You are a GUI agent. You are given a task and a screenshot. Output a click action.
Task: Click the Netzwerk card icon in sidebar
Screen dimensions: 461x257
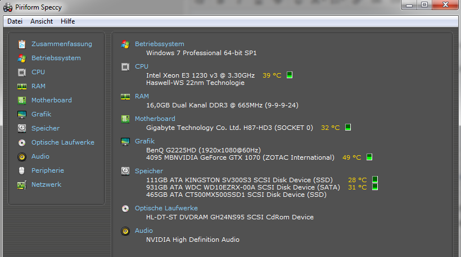[x=22, y=185]
